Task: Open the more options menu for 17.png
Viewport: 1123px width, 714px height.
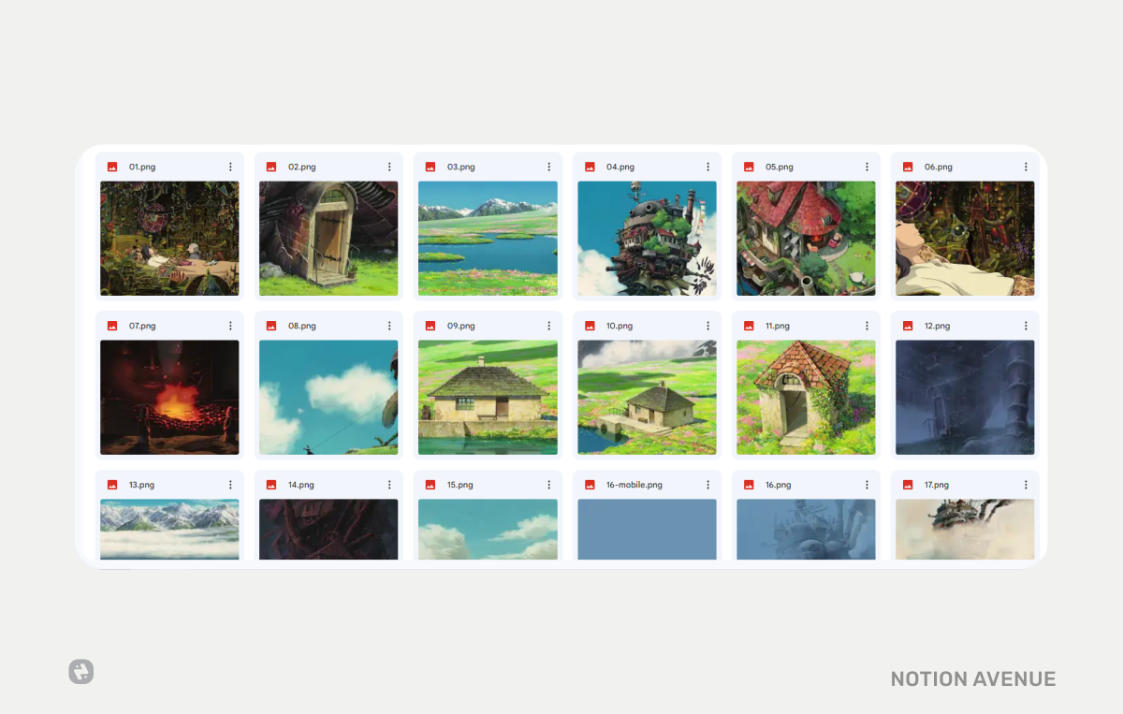Action: click(x=1026, y=485)
